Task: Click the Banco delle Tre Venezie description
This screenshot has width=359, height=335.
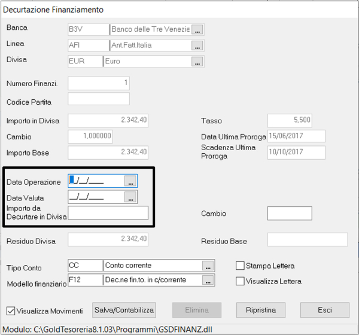Action: coord(150,29)
